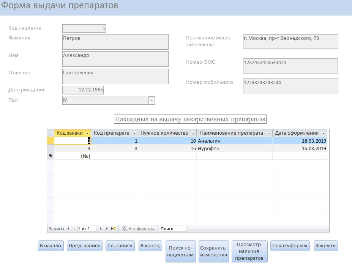The width and height of the screenshot is (352, 267).
Task: Select the row selector of the Нурофен row
Action: click(51, 148)
